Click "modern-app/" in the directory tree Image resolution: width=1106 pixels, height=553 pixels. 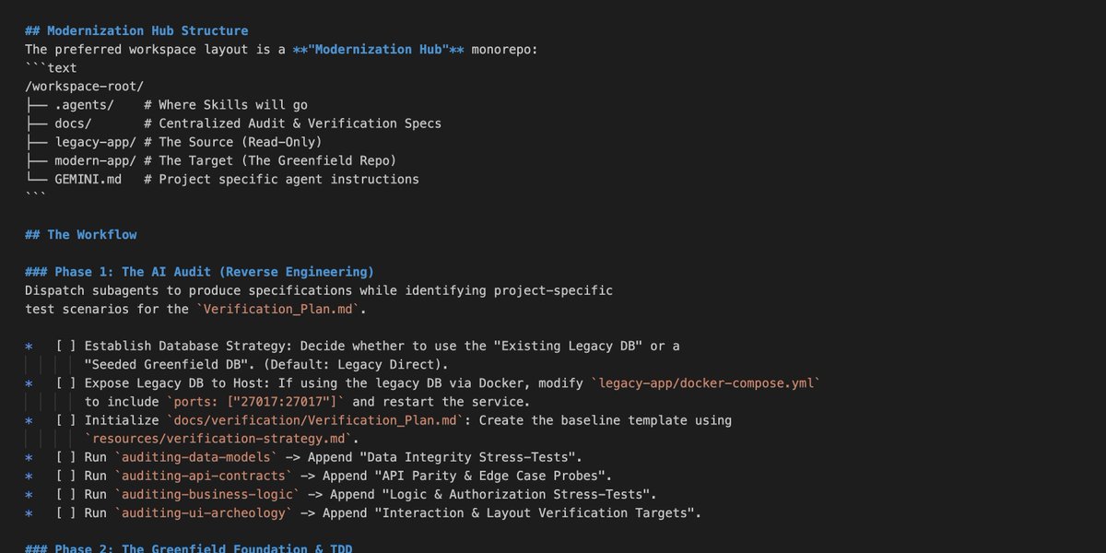click(95, 160)
